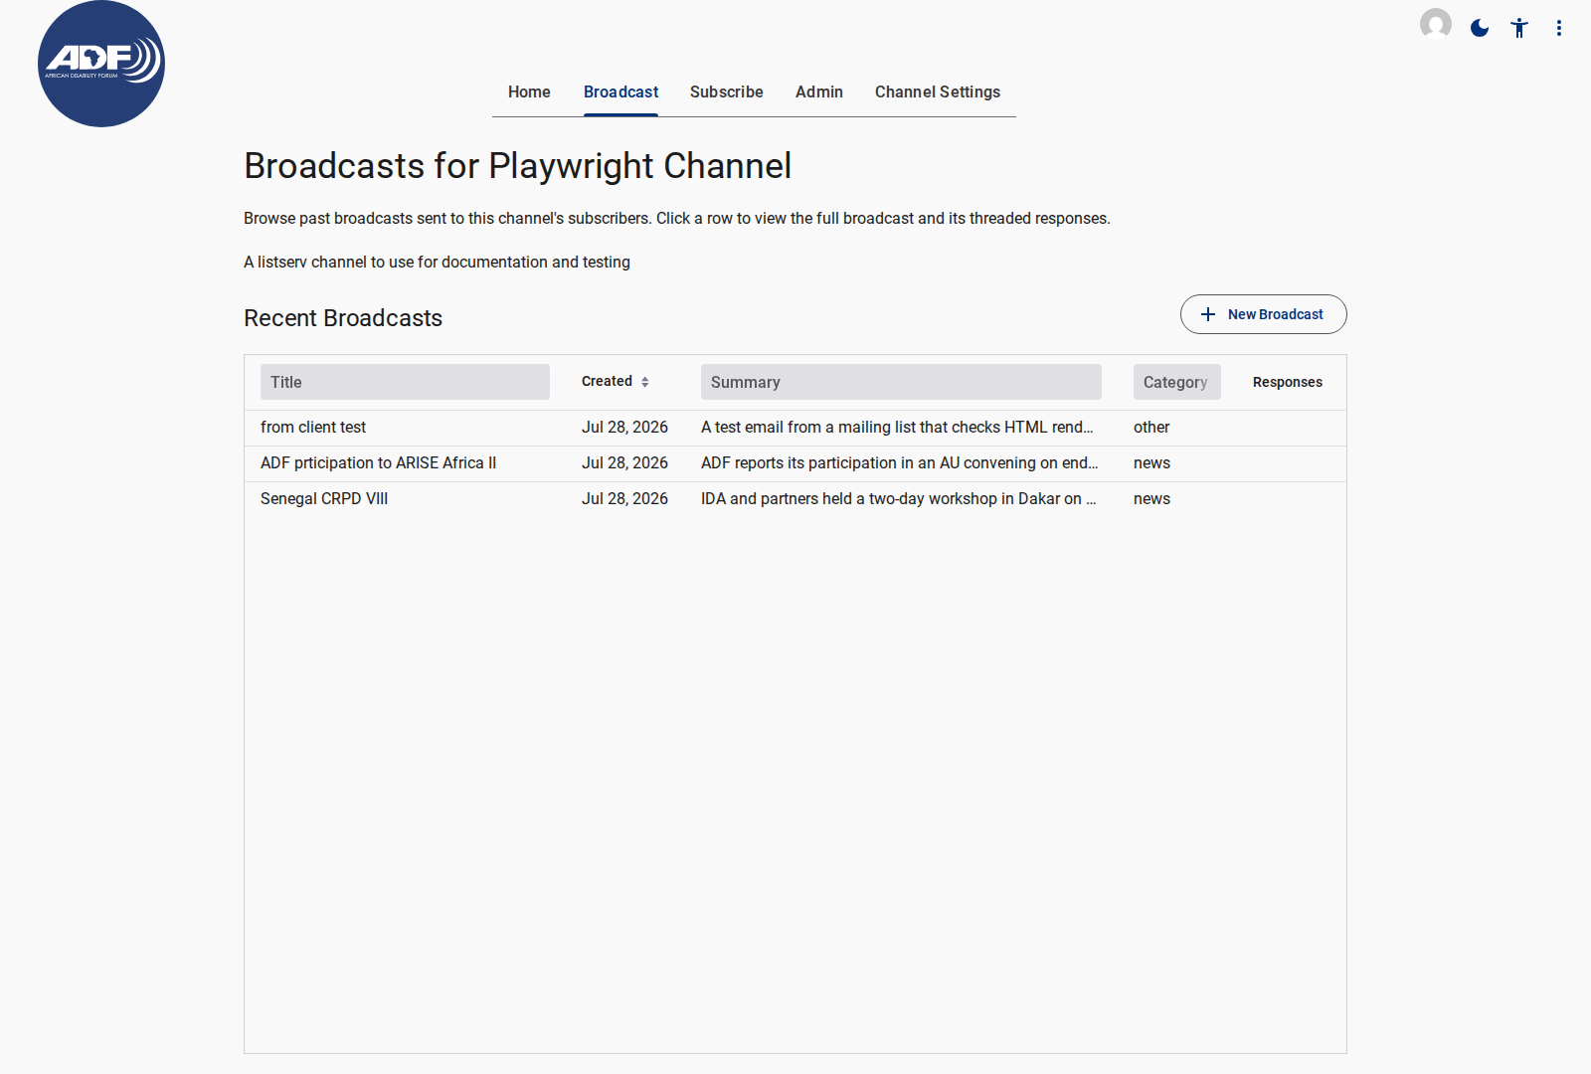Click date in 'from client test' row
This screenshot has width=1591, height=1074.
[624, 427]
